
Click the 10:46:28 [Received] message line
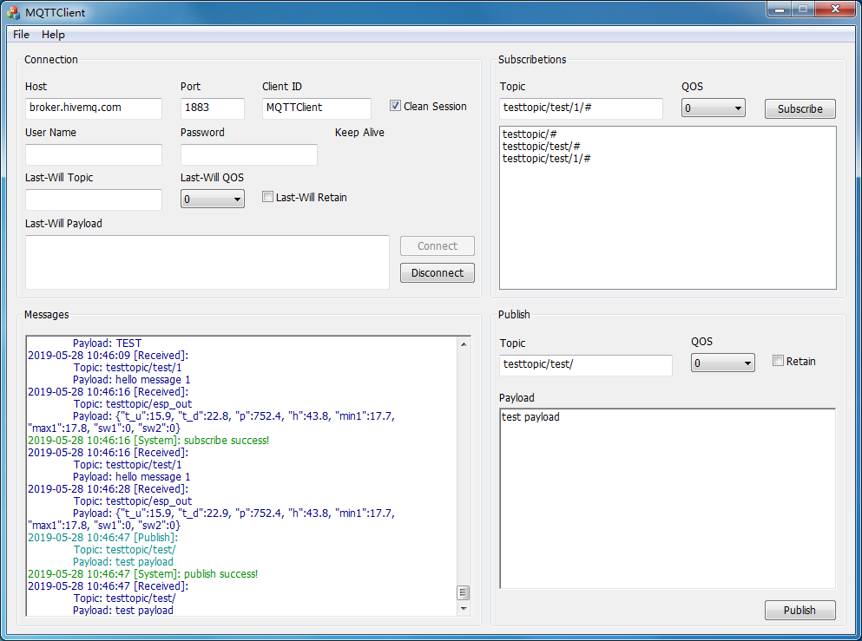[109, 489]
